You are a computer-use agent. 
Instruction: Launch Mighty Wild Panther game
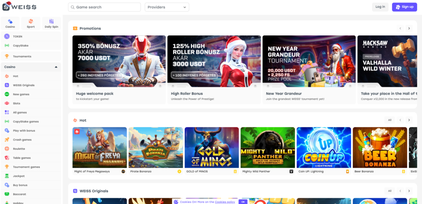(268, 148)
